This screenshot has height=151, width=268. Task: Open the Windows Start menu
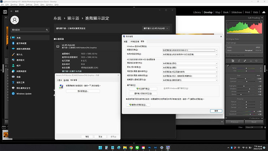coord(100,148)
